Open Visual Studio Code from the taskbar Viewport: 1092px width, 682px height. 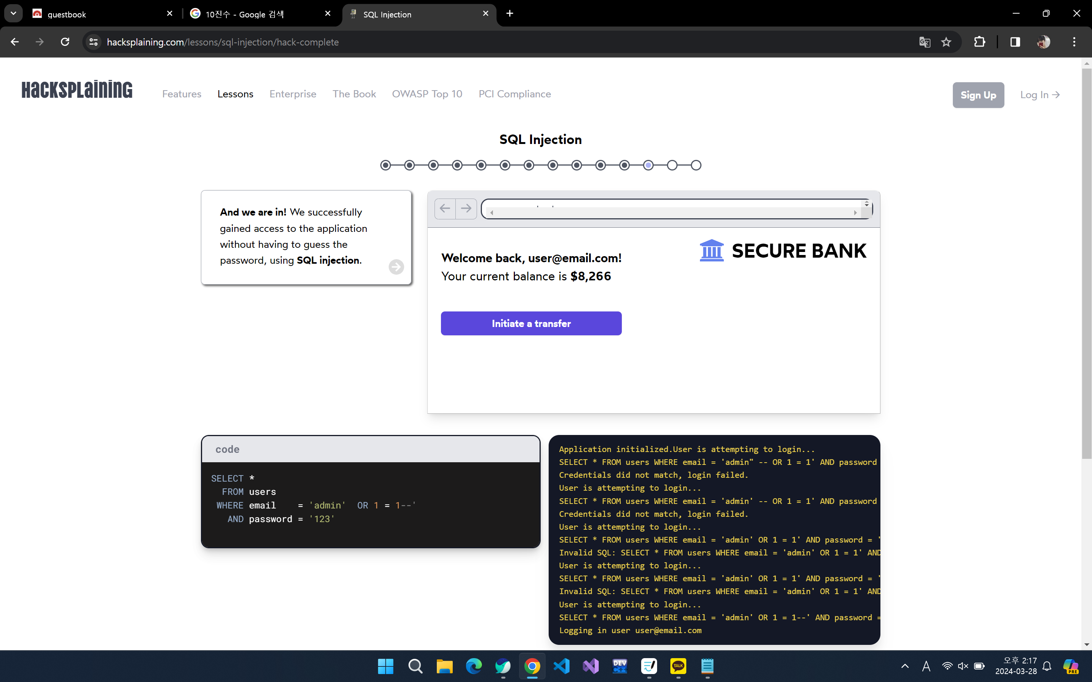tap(561, 667)
